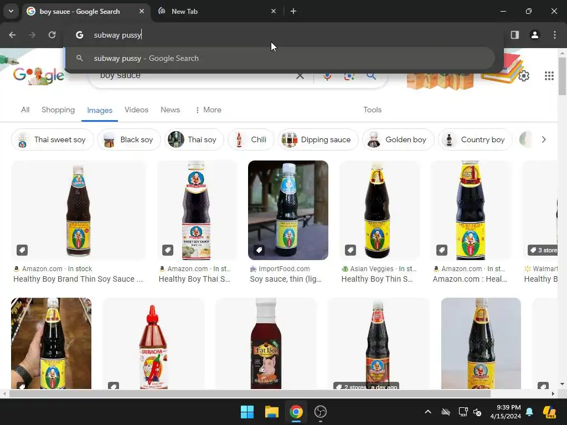Filter by Golden boy chip
Screen dimensions: 567x425
click(398, 139)
